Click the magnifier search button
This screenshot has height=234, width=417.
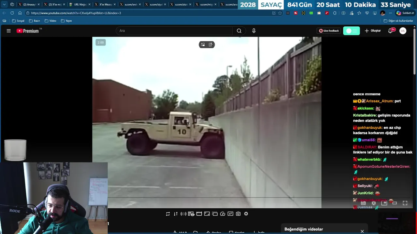239,31
